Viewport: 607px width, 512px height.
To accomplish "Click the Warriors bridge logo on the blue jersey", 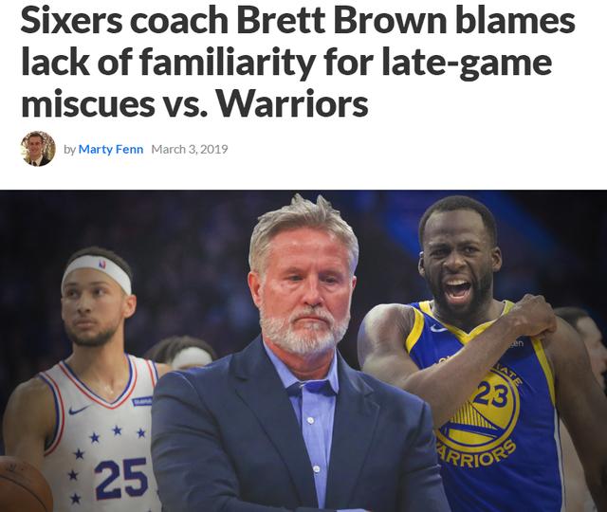I will tap(476, 419).
